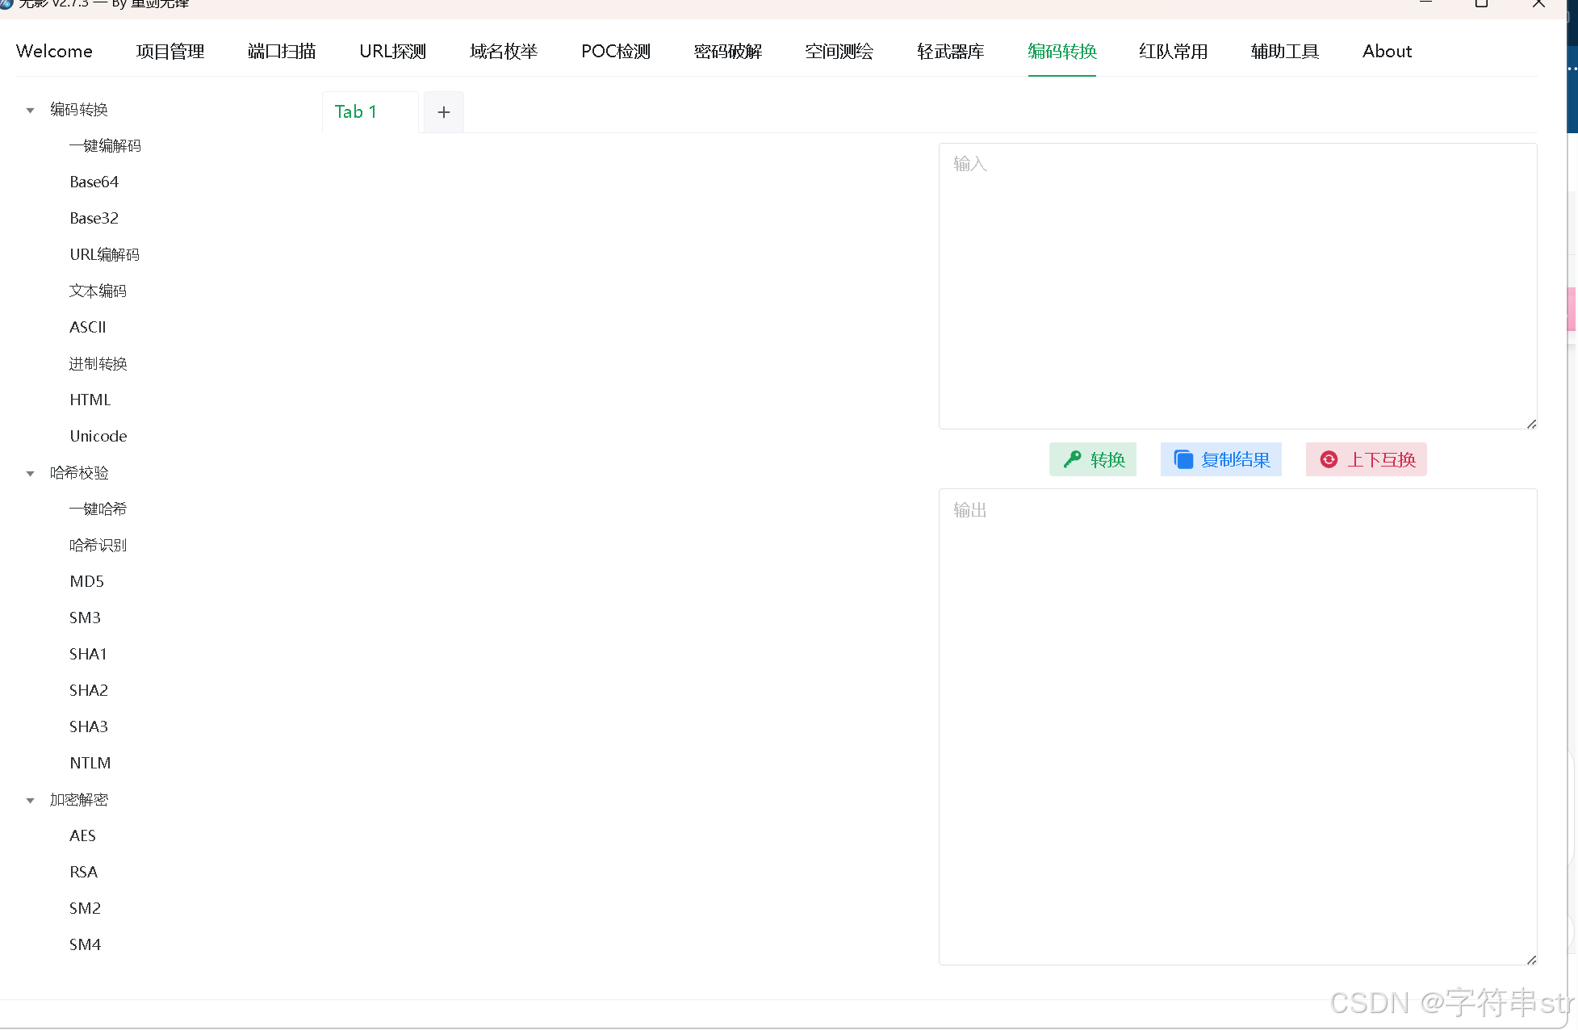
Task: Collapse the 哈希校验 tree group
Action: [x=31, y=474]
